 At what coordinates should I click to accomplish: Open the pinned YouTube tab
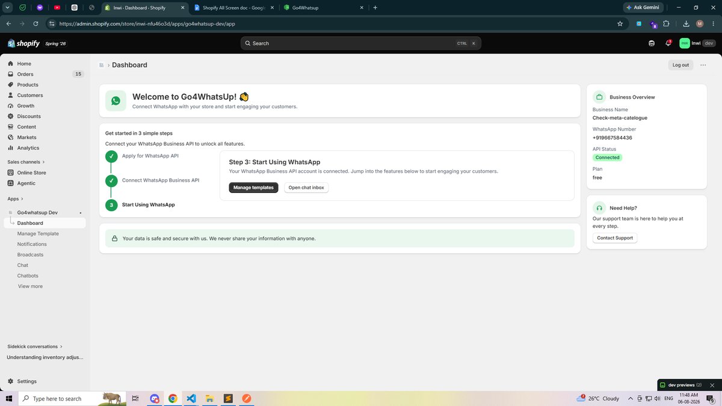[57, 8]
